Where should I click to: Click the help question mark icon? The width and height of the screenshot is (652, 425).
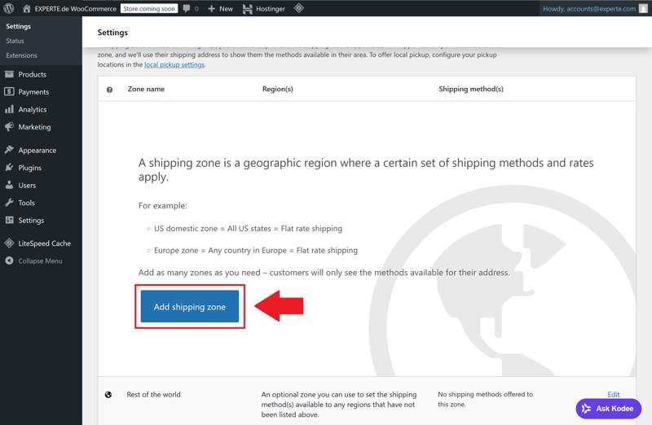(x=109, y=90)
